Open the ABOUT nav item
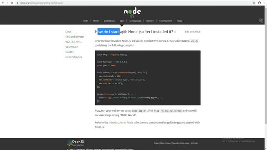Image resolution: width=267 pixels, height=150 pixels. pos(96,21)
